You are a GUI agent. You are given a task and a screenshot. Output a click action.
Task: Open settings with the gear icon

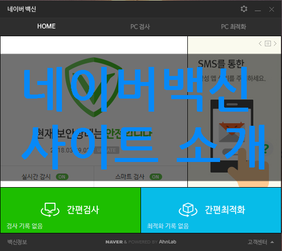pyautogui.click(x=244, y=9)
